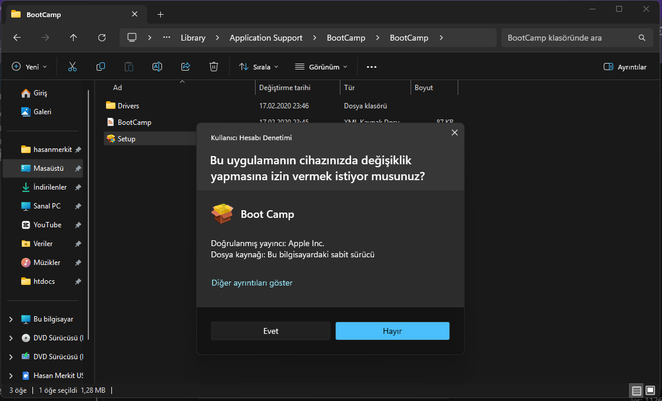
Task: Open htdocs pinned folder
Action: (38, 281)
